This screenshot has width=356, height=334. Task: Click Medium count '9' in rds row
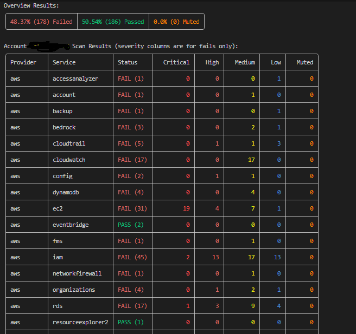[x=253, y=306]
